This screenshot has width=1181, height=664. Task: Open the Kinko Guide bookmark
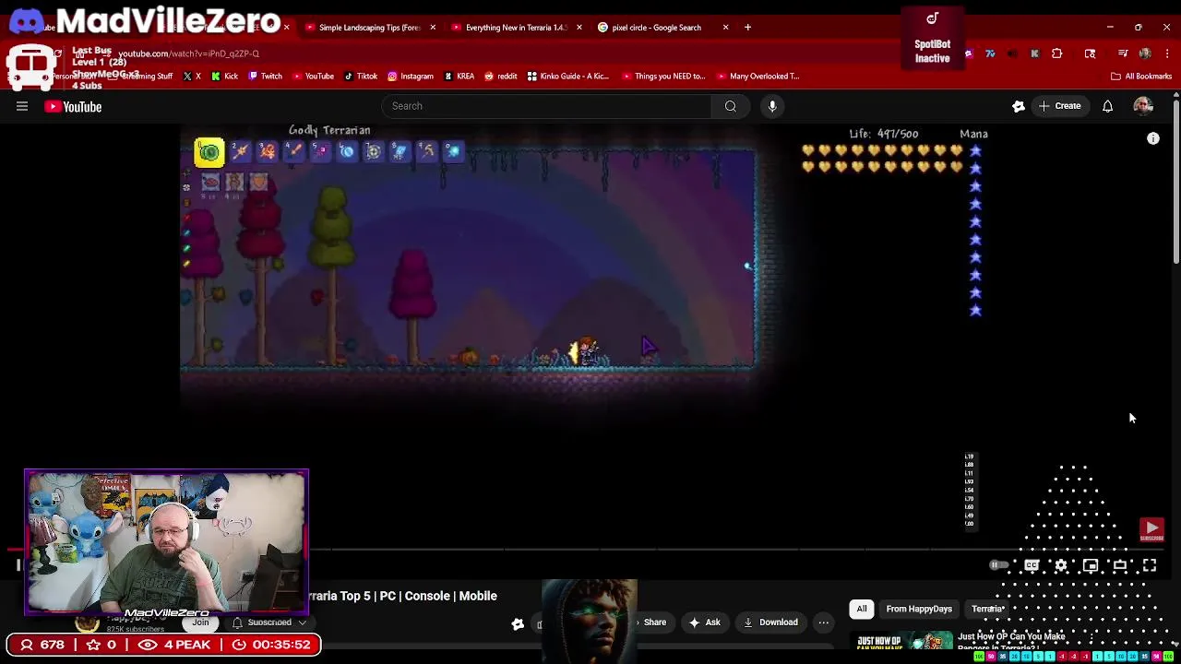point(570,77)
